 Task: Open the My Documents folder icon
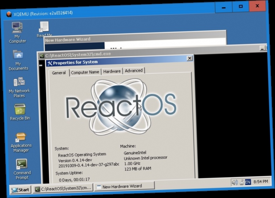click(x=18, y=60)
